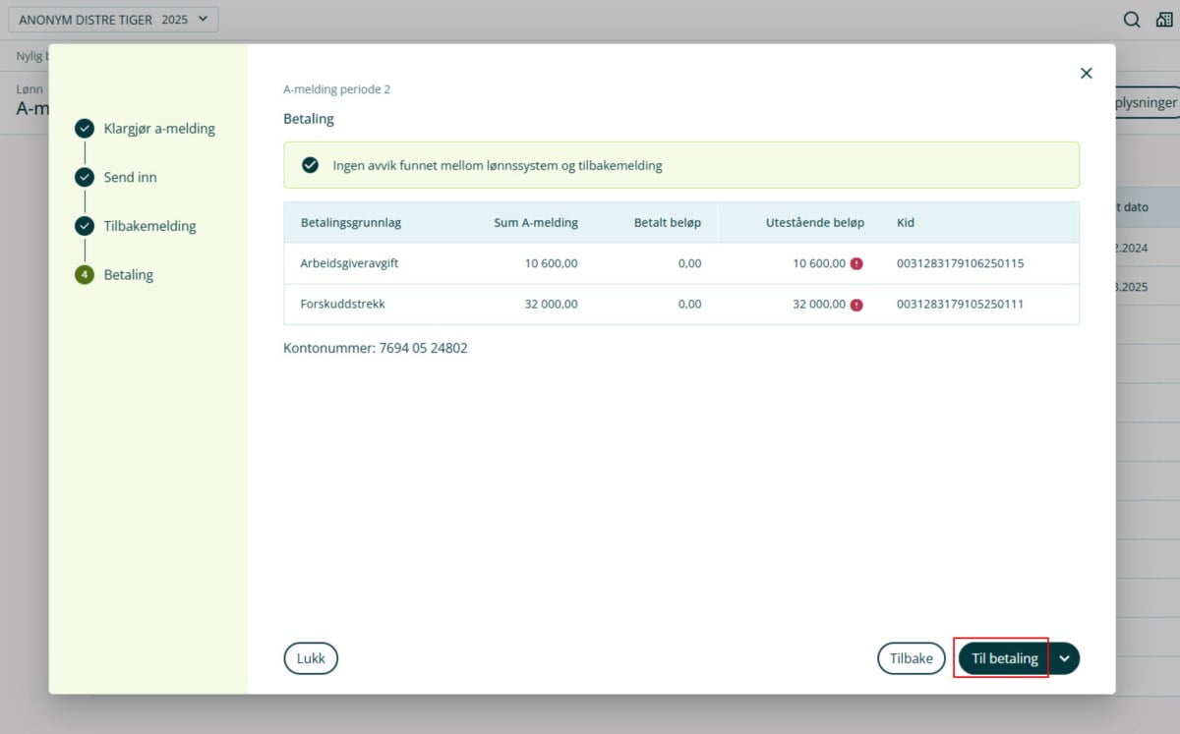Click the step 4 Betaling number badge

point(85,275)
